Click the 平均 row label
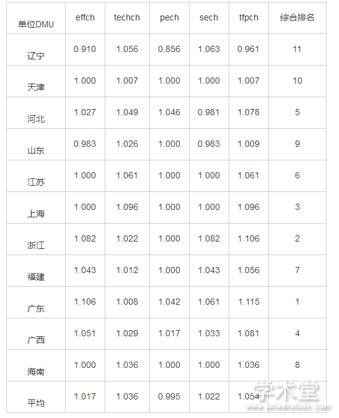The height and width of the screenshot is (418, 339). click(x=36, y=403)
